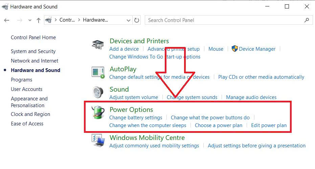Open User Accounts category

tap(26, 89)
